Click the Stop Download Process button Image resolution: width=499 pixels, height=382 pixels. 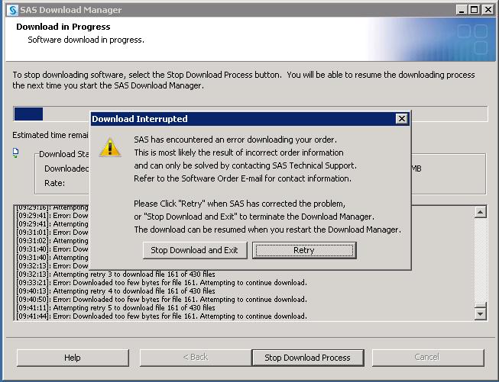307,357
